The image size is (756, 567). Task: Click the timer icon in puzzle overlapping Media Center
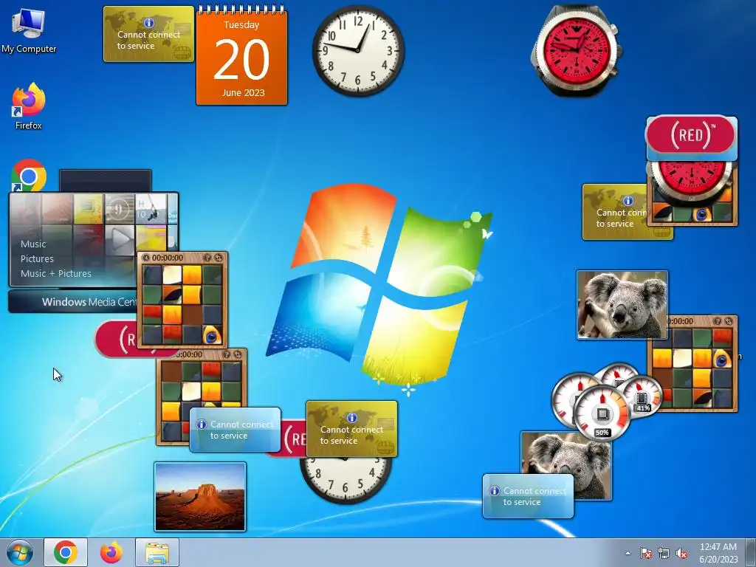(x=146, y=258)
